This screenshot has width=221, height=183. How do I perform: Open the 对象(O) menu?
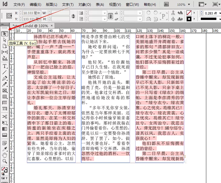click(85, 5)
